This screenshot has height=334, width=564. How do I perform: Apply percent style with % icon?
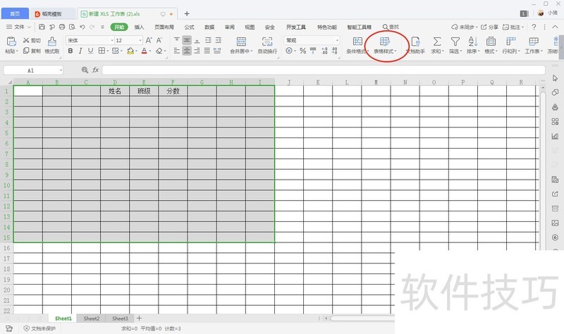pos(303,51)
